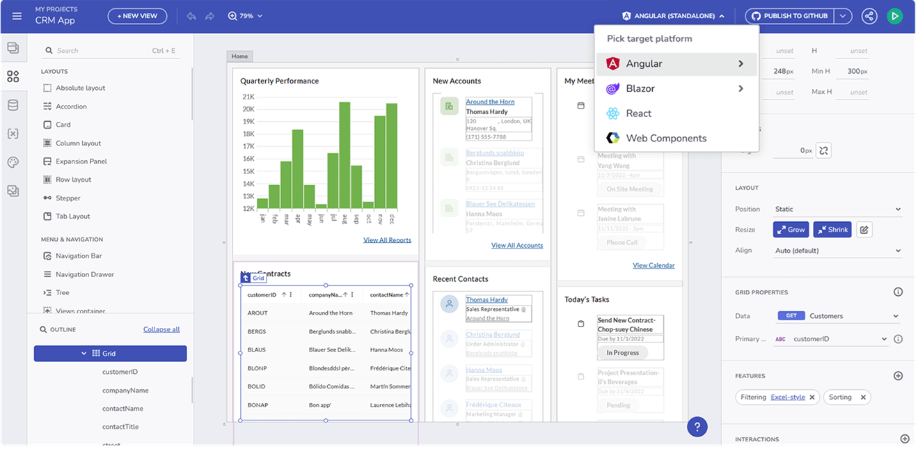Click the share icon in top bar

(x=869, y=16)
